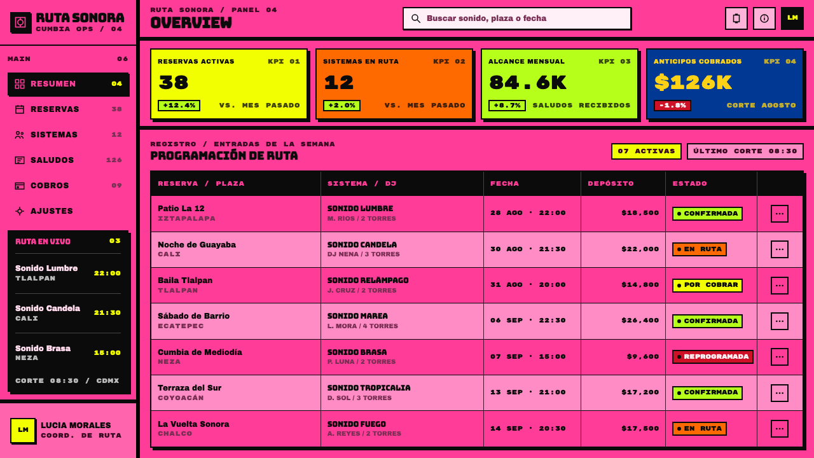The height and width of the screenshot is (458, 814).
Task: Open the Alcance Mensual KPI card
Action: click(560, 84)
